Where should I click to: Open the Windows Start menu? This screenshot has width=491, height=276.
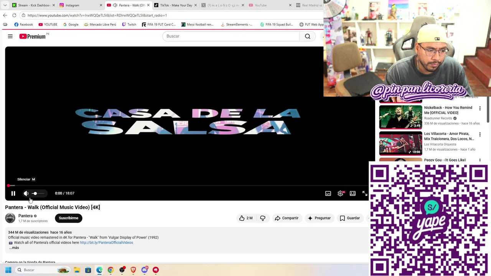point(8,270)
